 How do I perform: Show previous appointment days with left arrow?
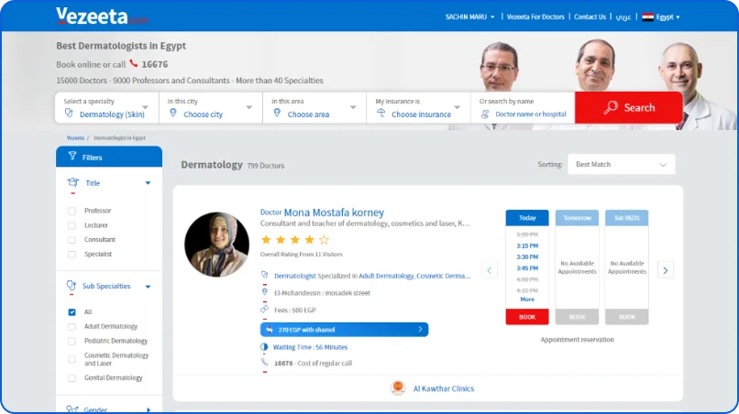coord(490,270)
